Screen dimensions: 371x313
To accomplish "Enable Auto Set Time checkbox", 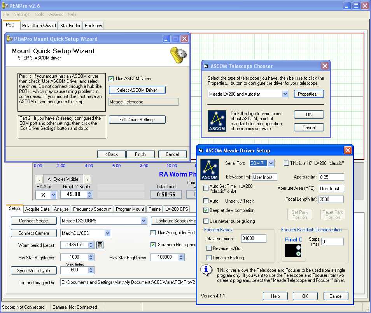I will point(206,188).
